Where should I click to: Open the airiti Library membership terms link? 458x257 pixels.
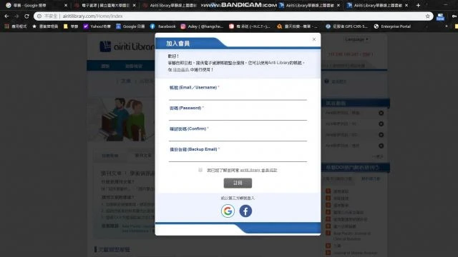[x=258, y=170]
